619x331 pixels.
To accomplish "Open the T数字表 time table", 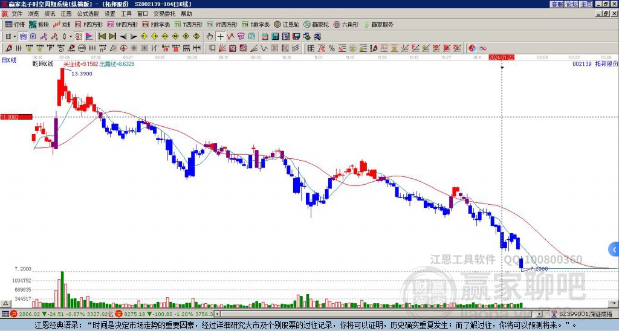I will click(x=256, y=24).
